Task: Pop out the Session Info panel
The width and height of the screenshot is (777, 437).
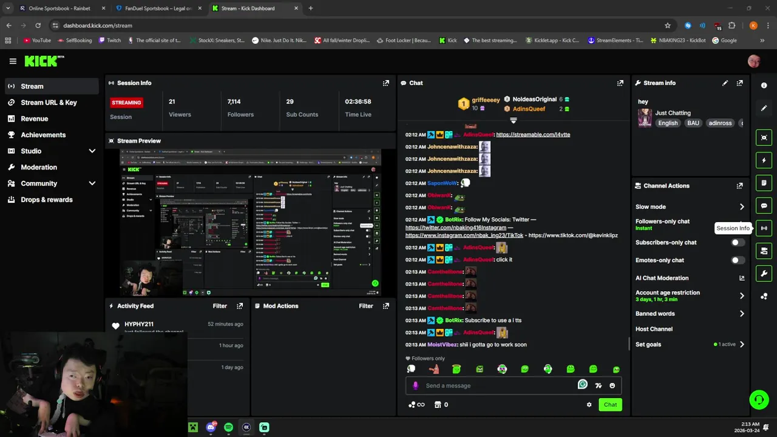Action: (385, 83)
